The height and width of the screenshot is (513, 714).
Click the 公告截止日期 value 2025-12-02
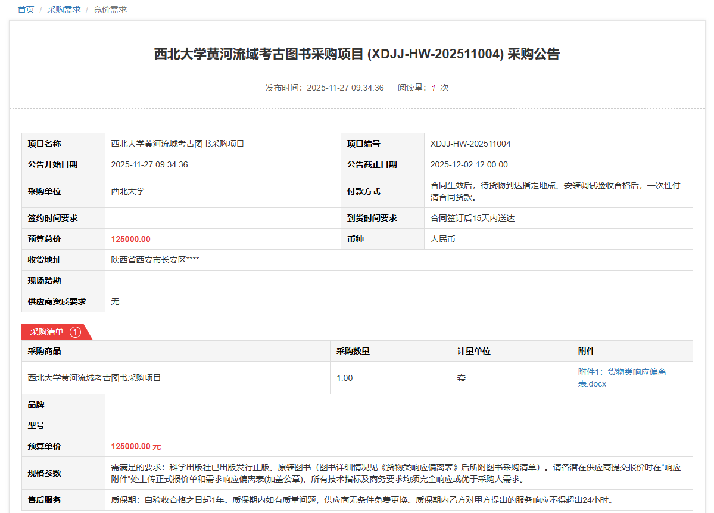[469, 164]
